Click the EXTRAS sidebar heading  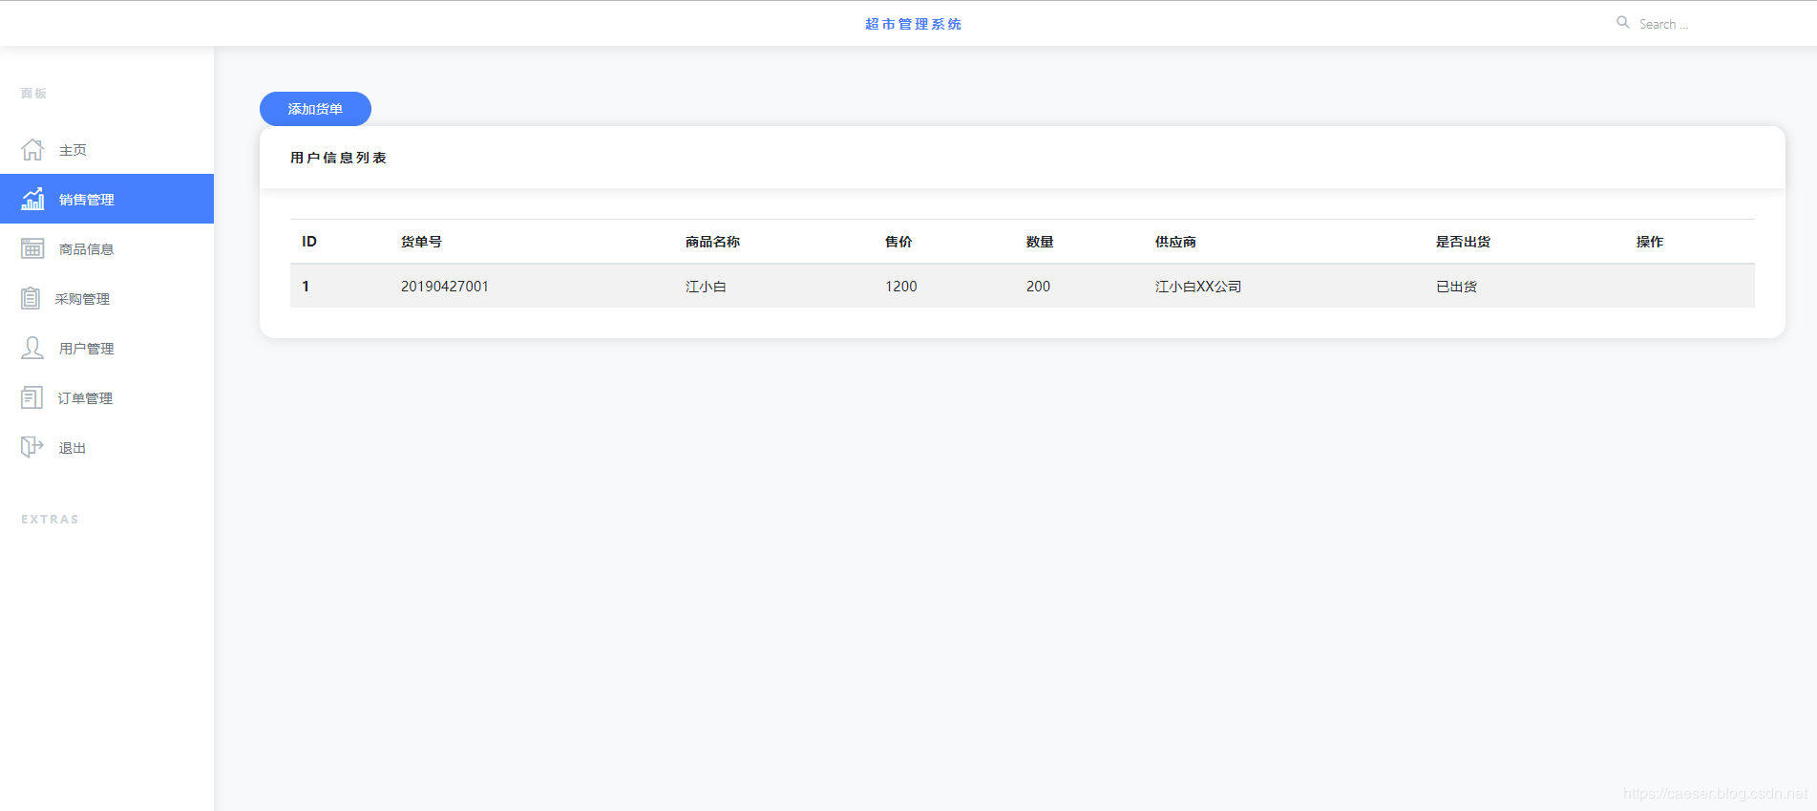pyautogui.click(x=50, y=520)
